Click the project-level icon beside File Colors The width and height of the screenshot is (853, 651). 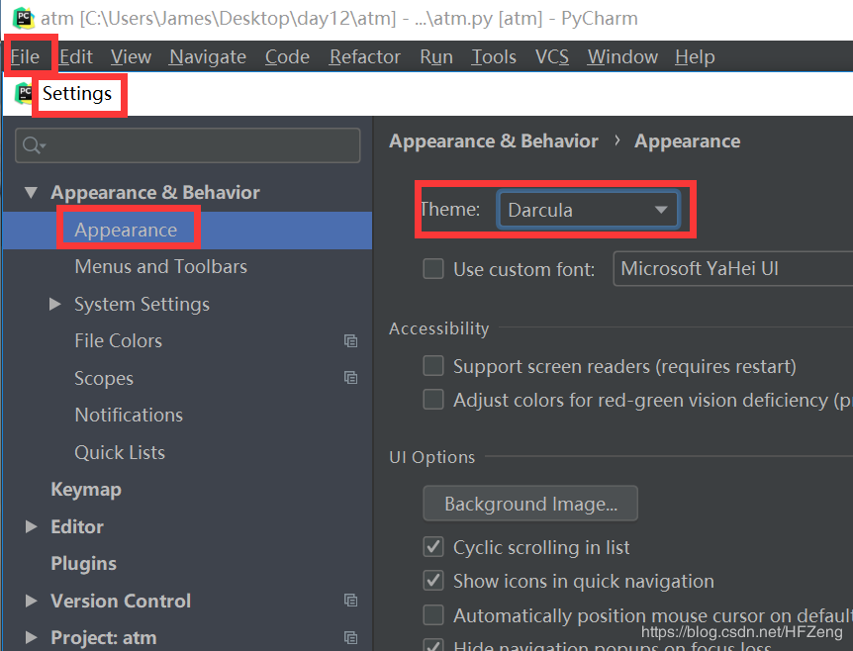pyautogui.click(x=351, y=341)
